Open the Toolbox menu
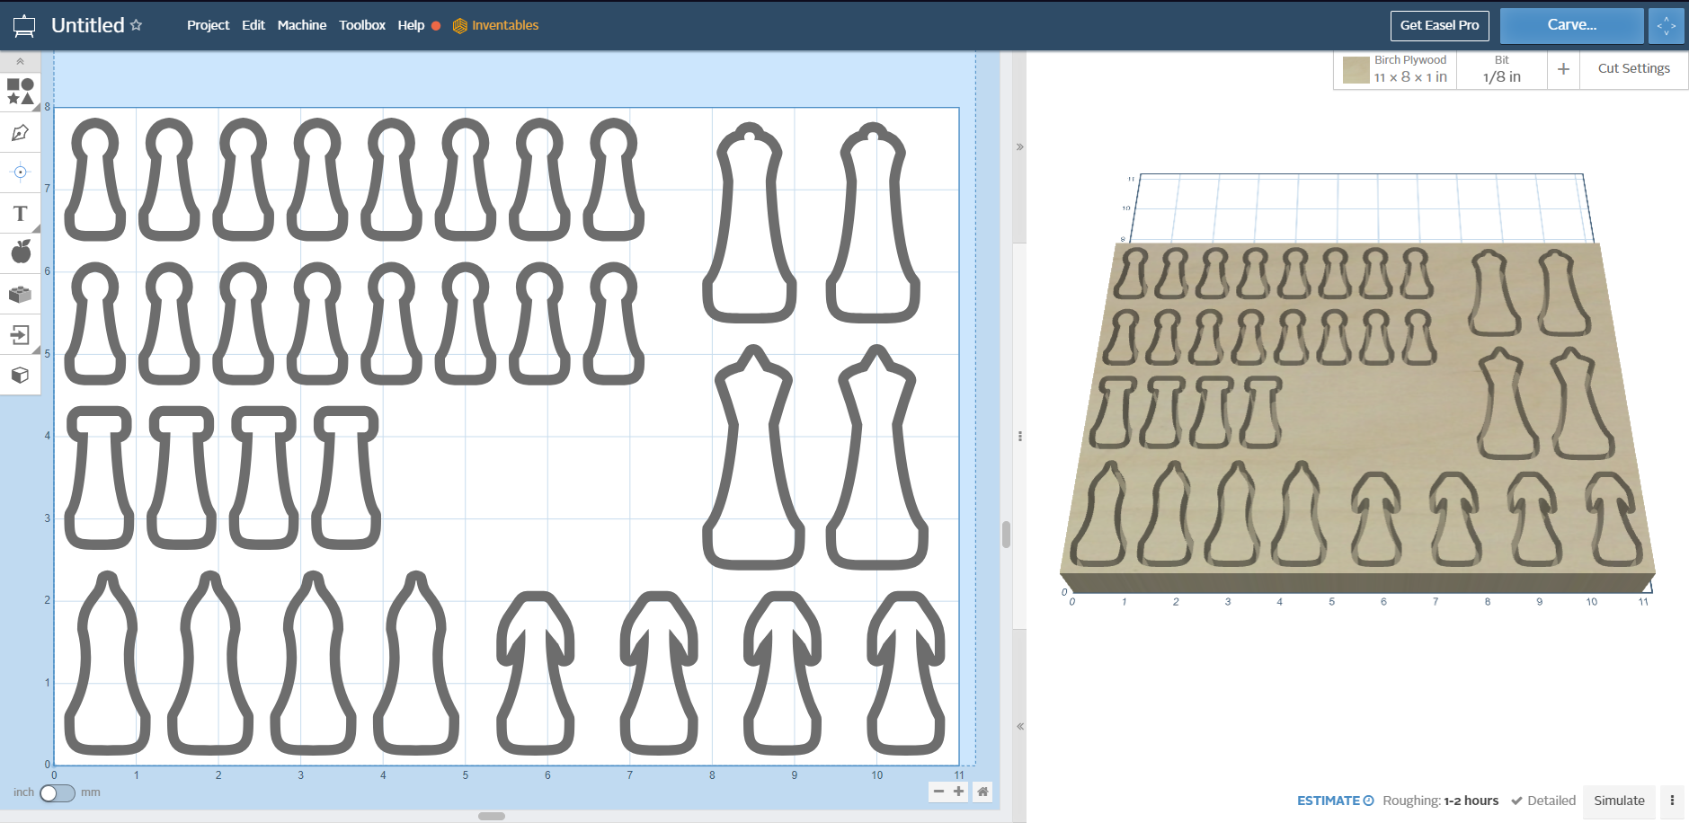The height and width of the screenshot is (823, 1689). coord(362,25)
